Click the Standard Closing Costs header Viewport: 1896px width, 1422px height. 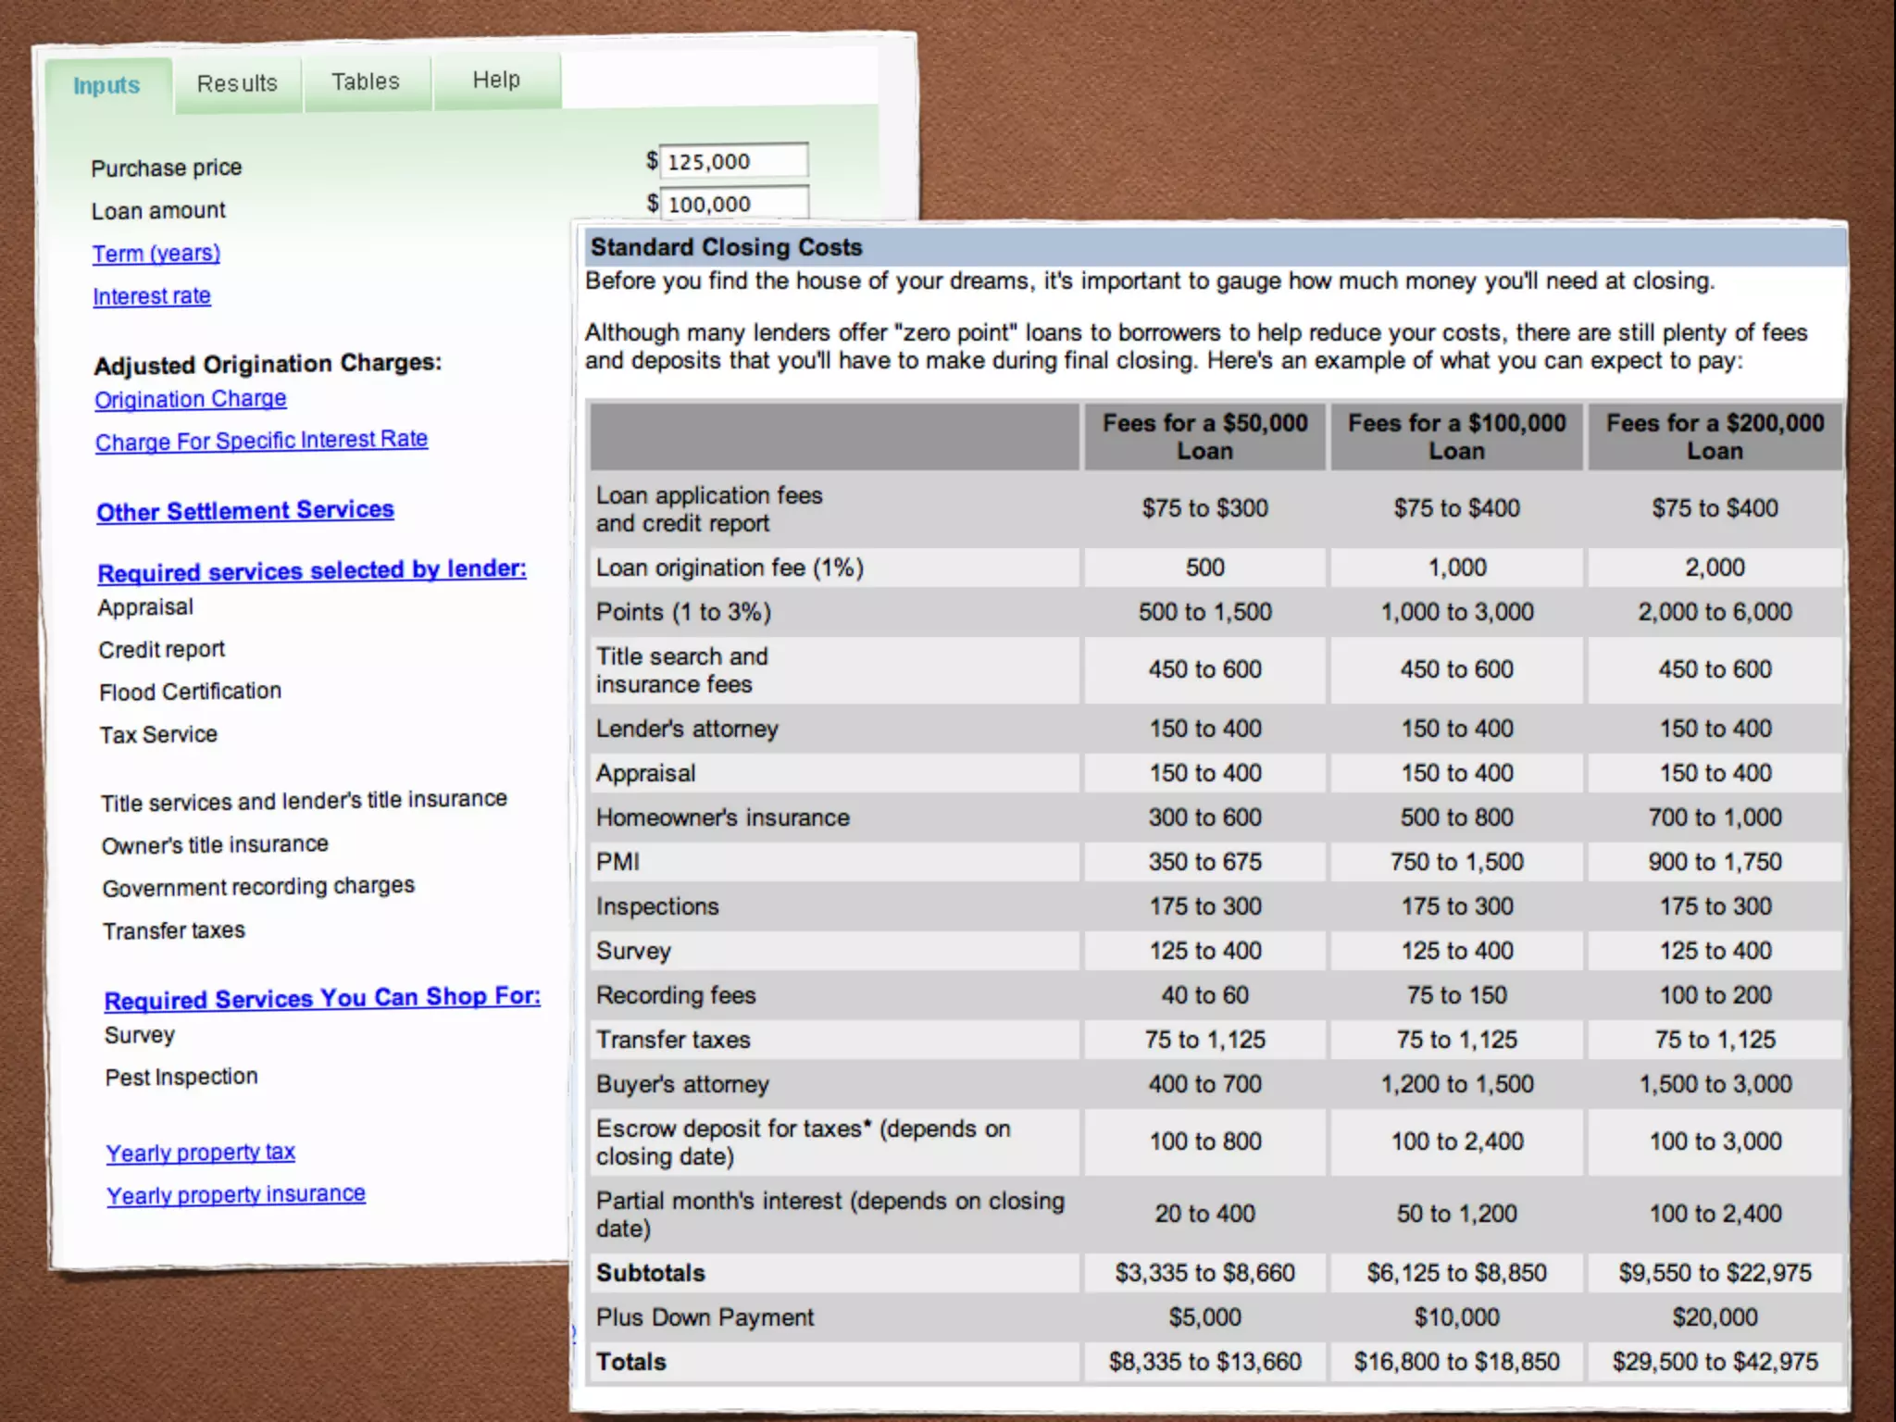pos(727,247)
